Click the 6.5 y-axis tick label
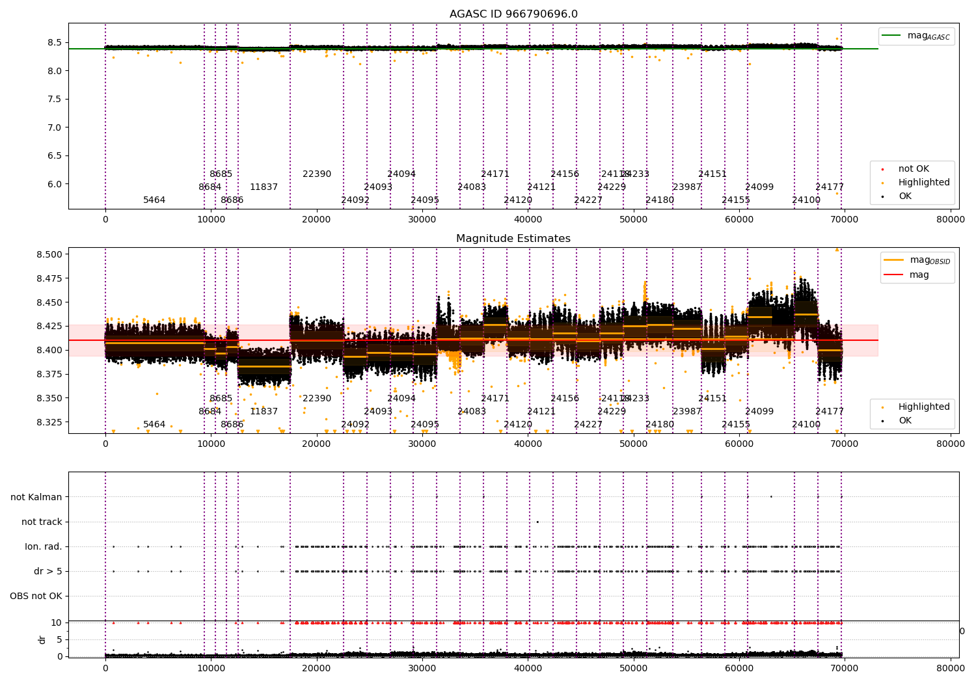The width and height of the screenshot is (976, 683). click(x=55, y=155)
